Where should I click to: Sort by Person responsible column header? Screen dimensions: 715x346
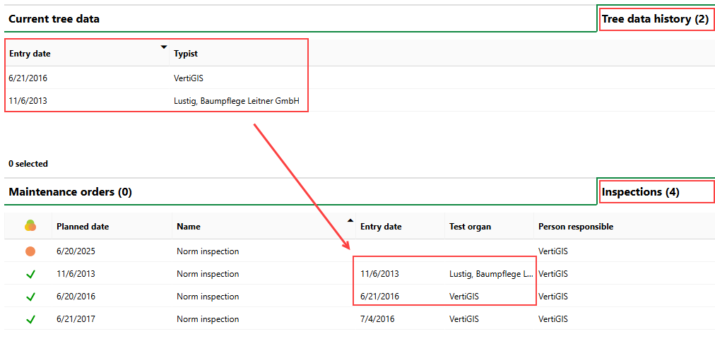575,227
